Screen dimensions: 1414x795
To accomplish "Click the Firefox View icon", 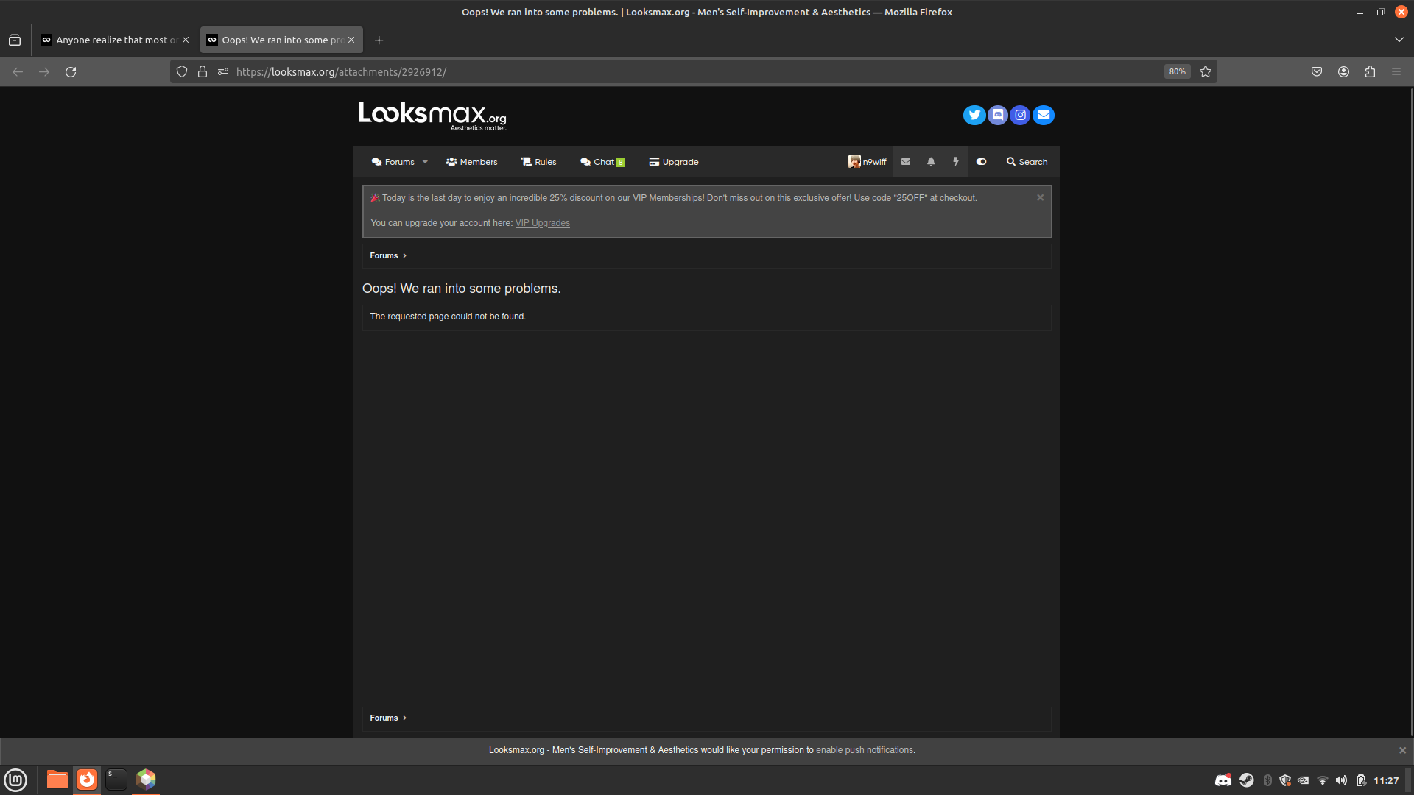I will click(15, 40).
